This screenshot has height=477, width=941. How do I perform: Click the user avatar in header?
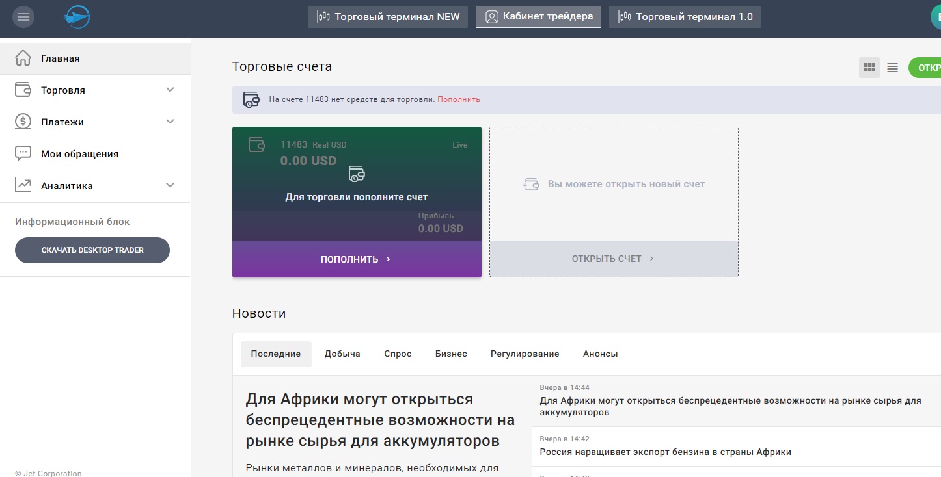(936, 17)
